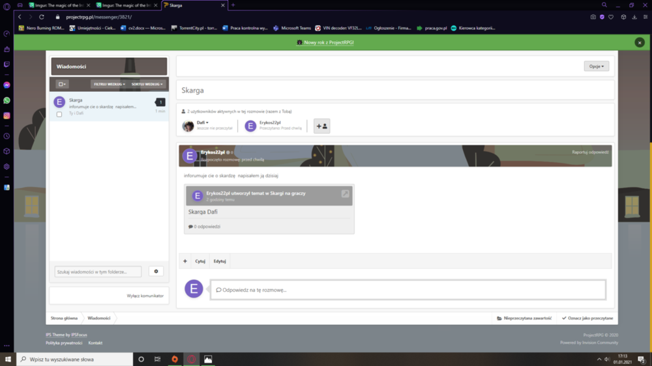The image size is (652, 366).
Task: Reload the current page
Action: tap(42, 17)
